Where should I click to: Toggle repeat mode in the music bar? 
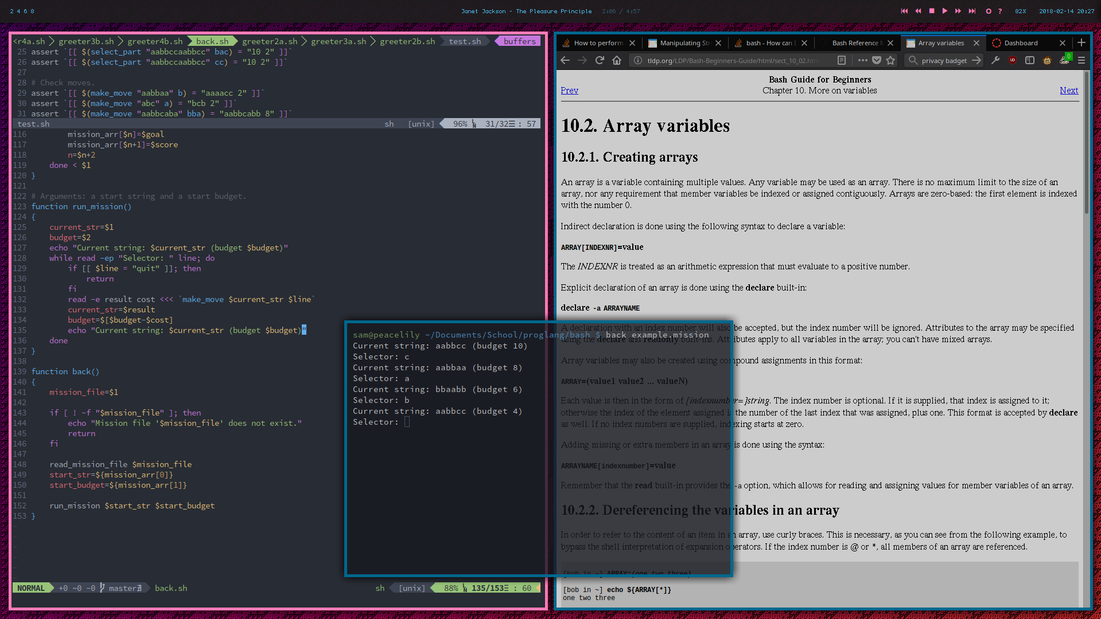tap(989, 11)
